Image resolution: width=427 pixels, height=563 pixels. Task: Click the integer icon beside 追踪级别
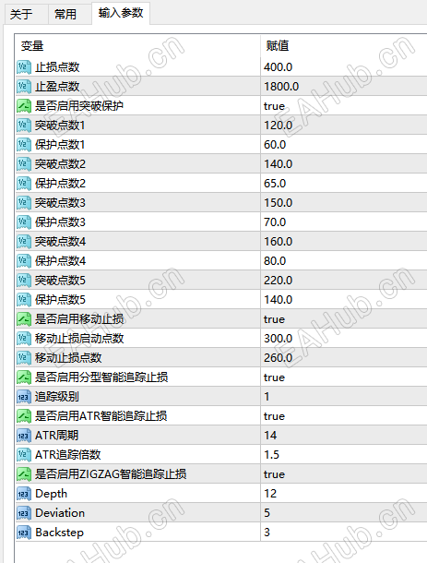tap(24, 397)
